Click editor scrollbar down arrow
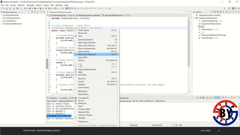 pos(189,91)
